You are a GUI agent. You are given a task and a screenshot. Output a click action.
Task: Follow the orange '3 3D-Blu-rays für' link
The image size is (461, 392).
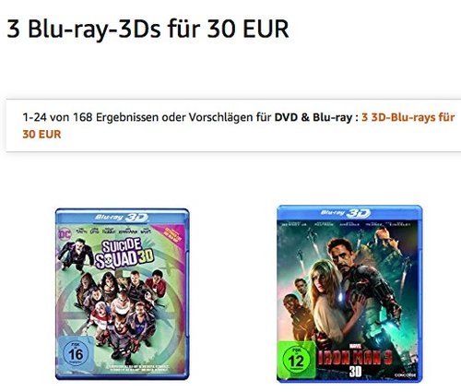click(x=408, y=117)
